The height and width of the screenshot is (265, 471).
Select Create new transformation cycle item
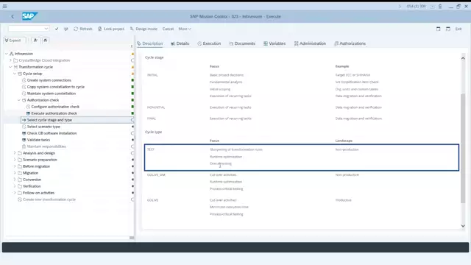[49, 199]
